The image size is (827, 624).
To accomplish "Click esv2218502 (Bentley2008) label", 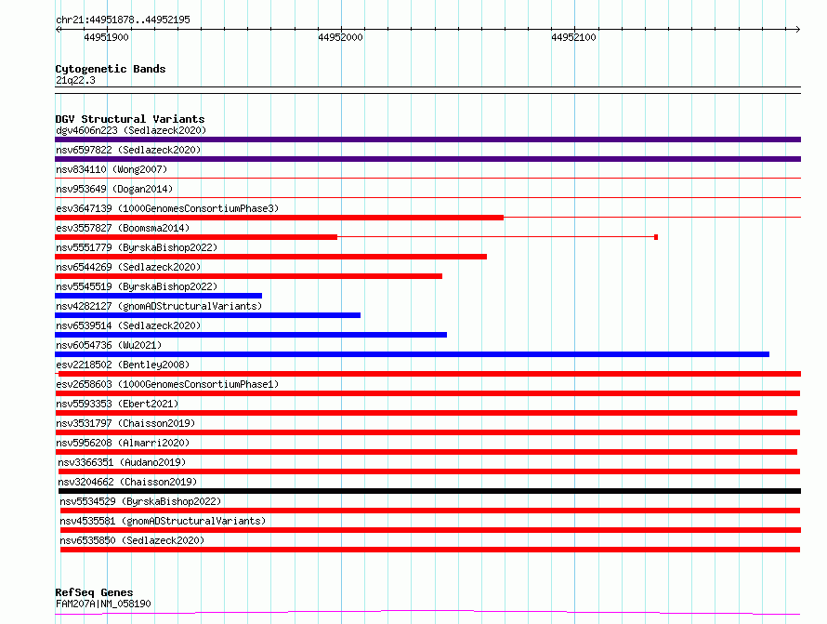I will click(x=123, y=365).
